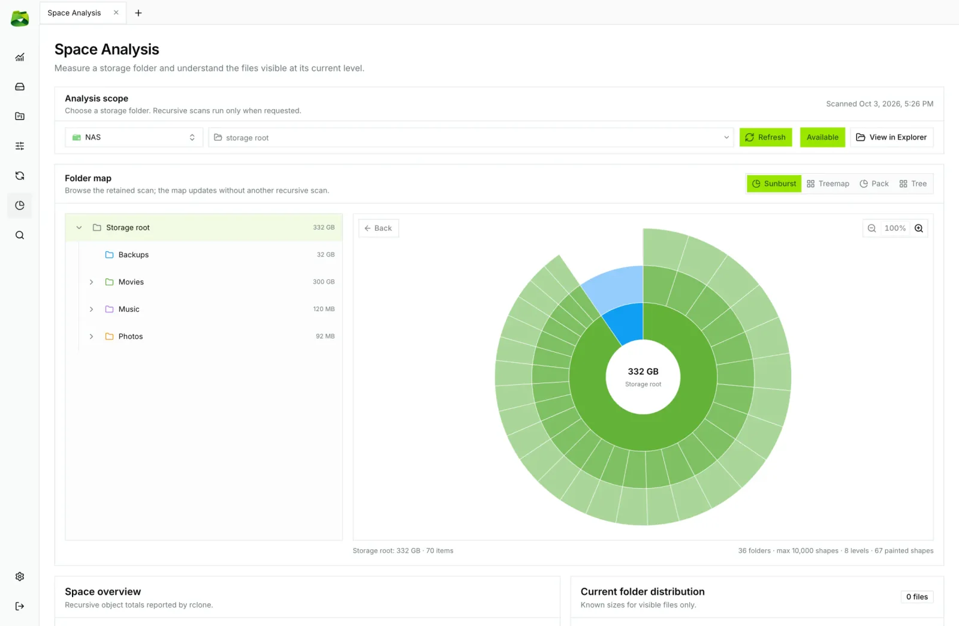Go Back in the folder map
The image size is (959, 626).
tap(378, 228)
